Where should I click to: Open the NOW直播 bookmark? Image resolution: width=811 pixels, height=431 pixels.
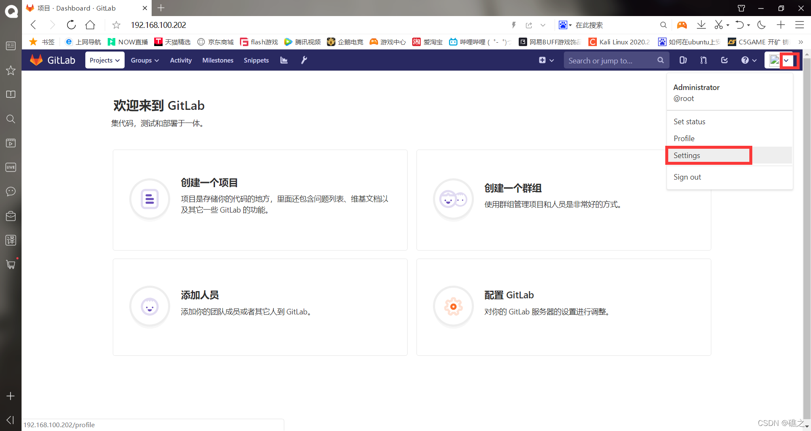(128, 42)
